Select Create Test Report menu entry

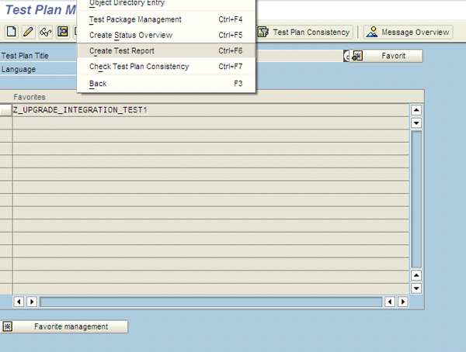pyautogui.click(x=122, y=51)
